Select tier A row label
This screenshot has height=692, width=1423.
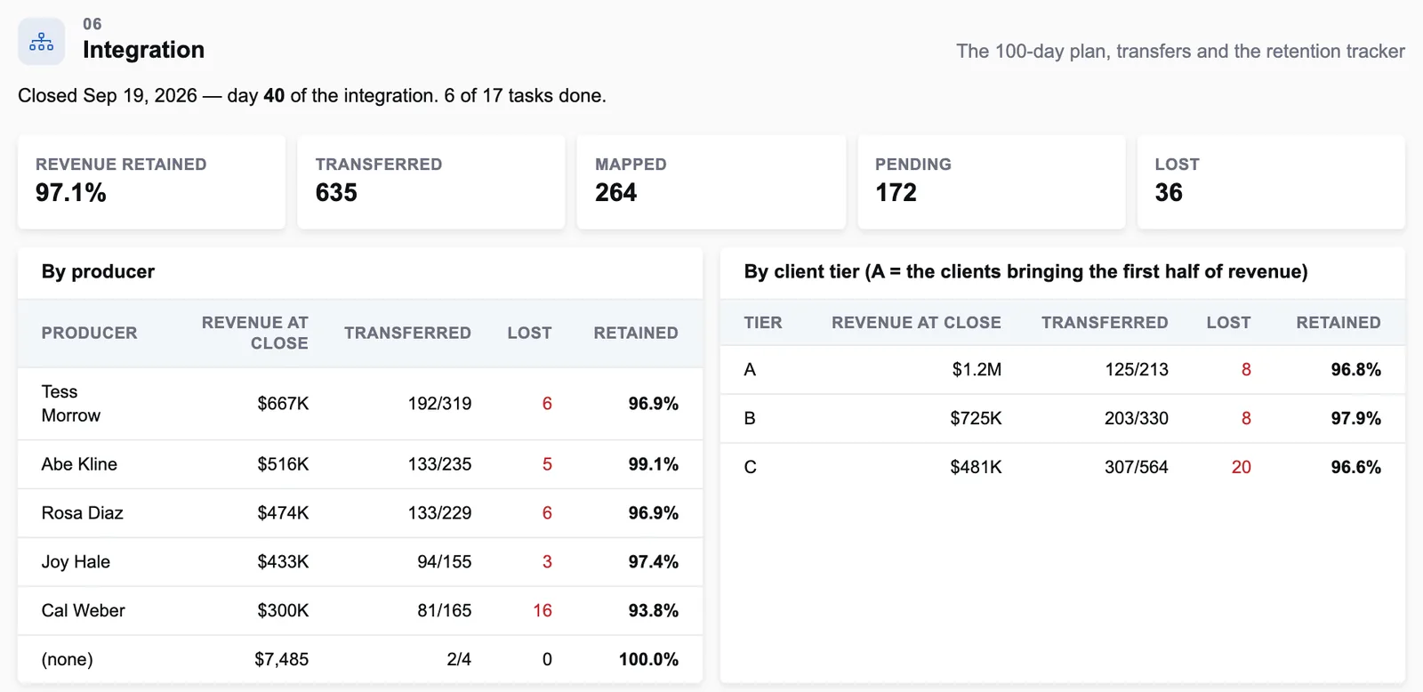point(750,370)
